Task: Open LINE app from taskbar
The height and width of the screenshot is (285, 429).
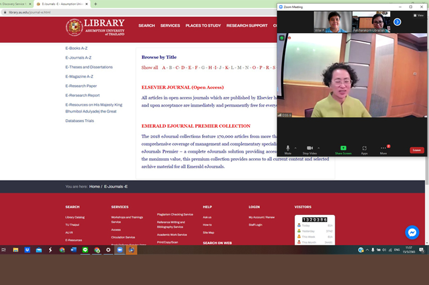Action: [x=85, y=250]
